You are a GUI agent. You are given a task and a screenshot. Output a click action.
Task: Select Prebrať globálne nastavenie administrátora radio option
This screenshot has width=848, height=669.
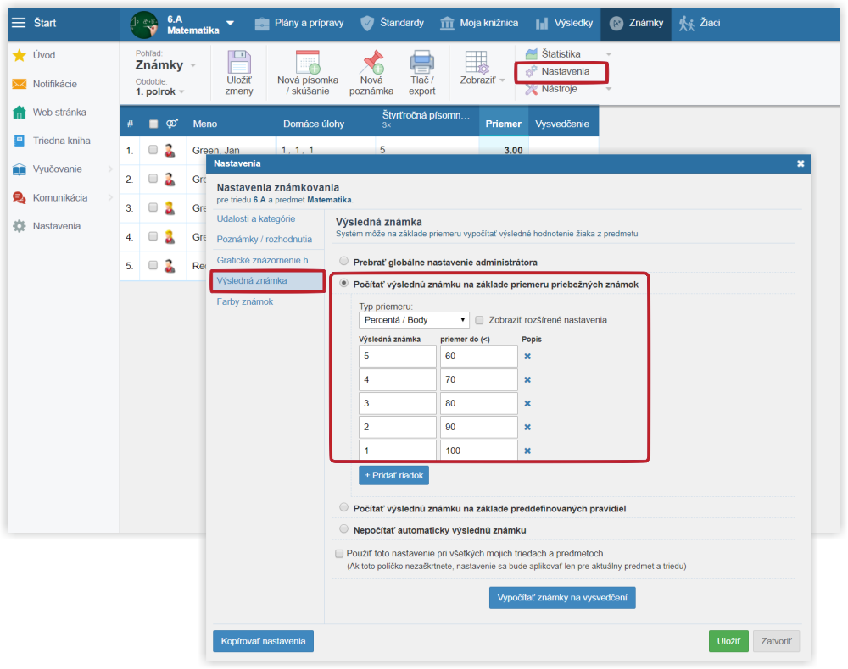[x=343, y=262]
